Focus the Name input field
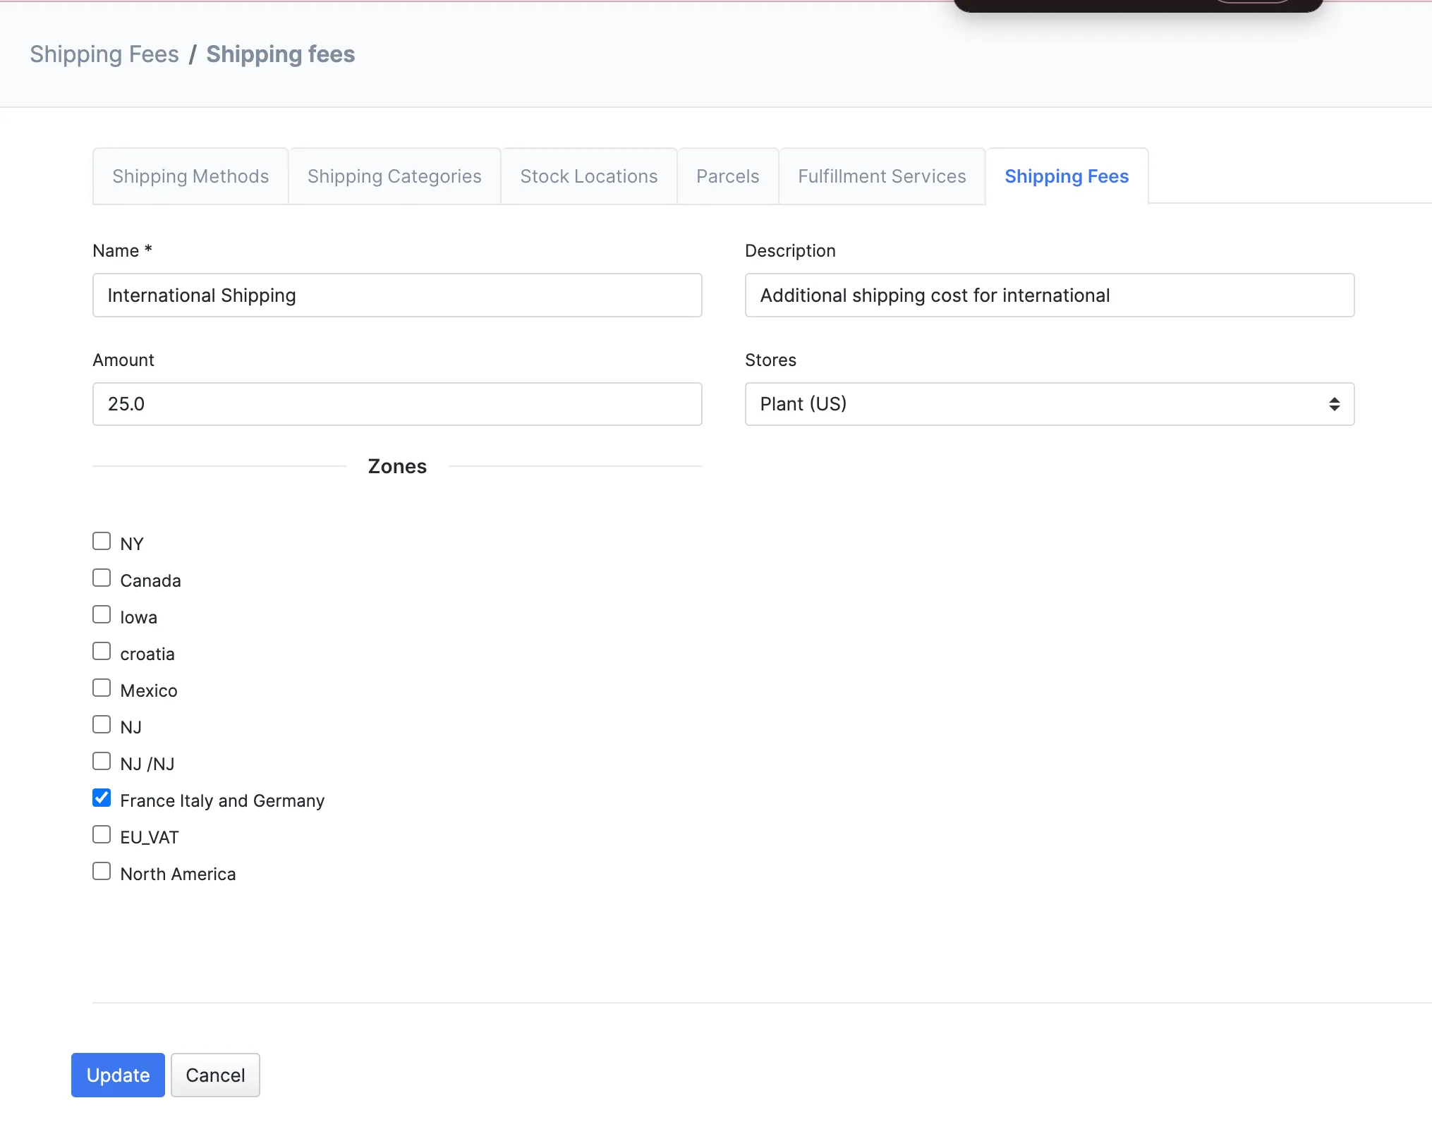Viewport: 1432px width, 1134px height. (x=397, y=295)
